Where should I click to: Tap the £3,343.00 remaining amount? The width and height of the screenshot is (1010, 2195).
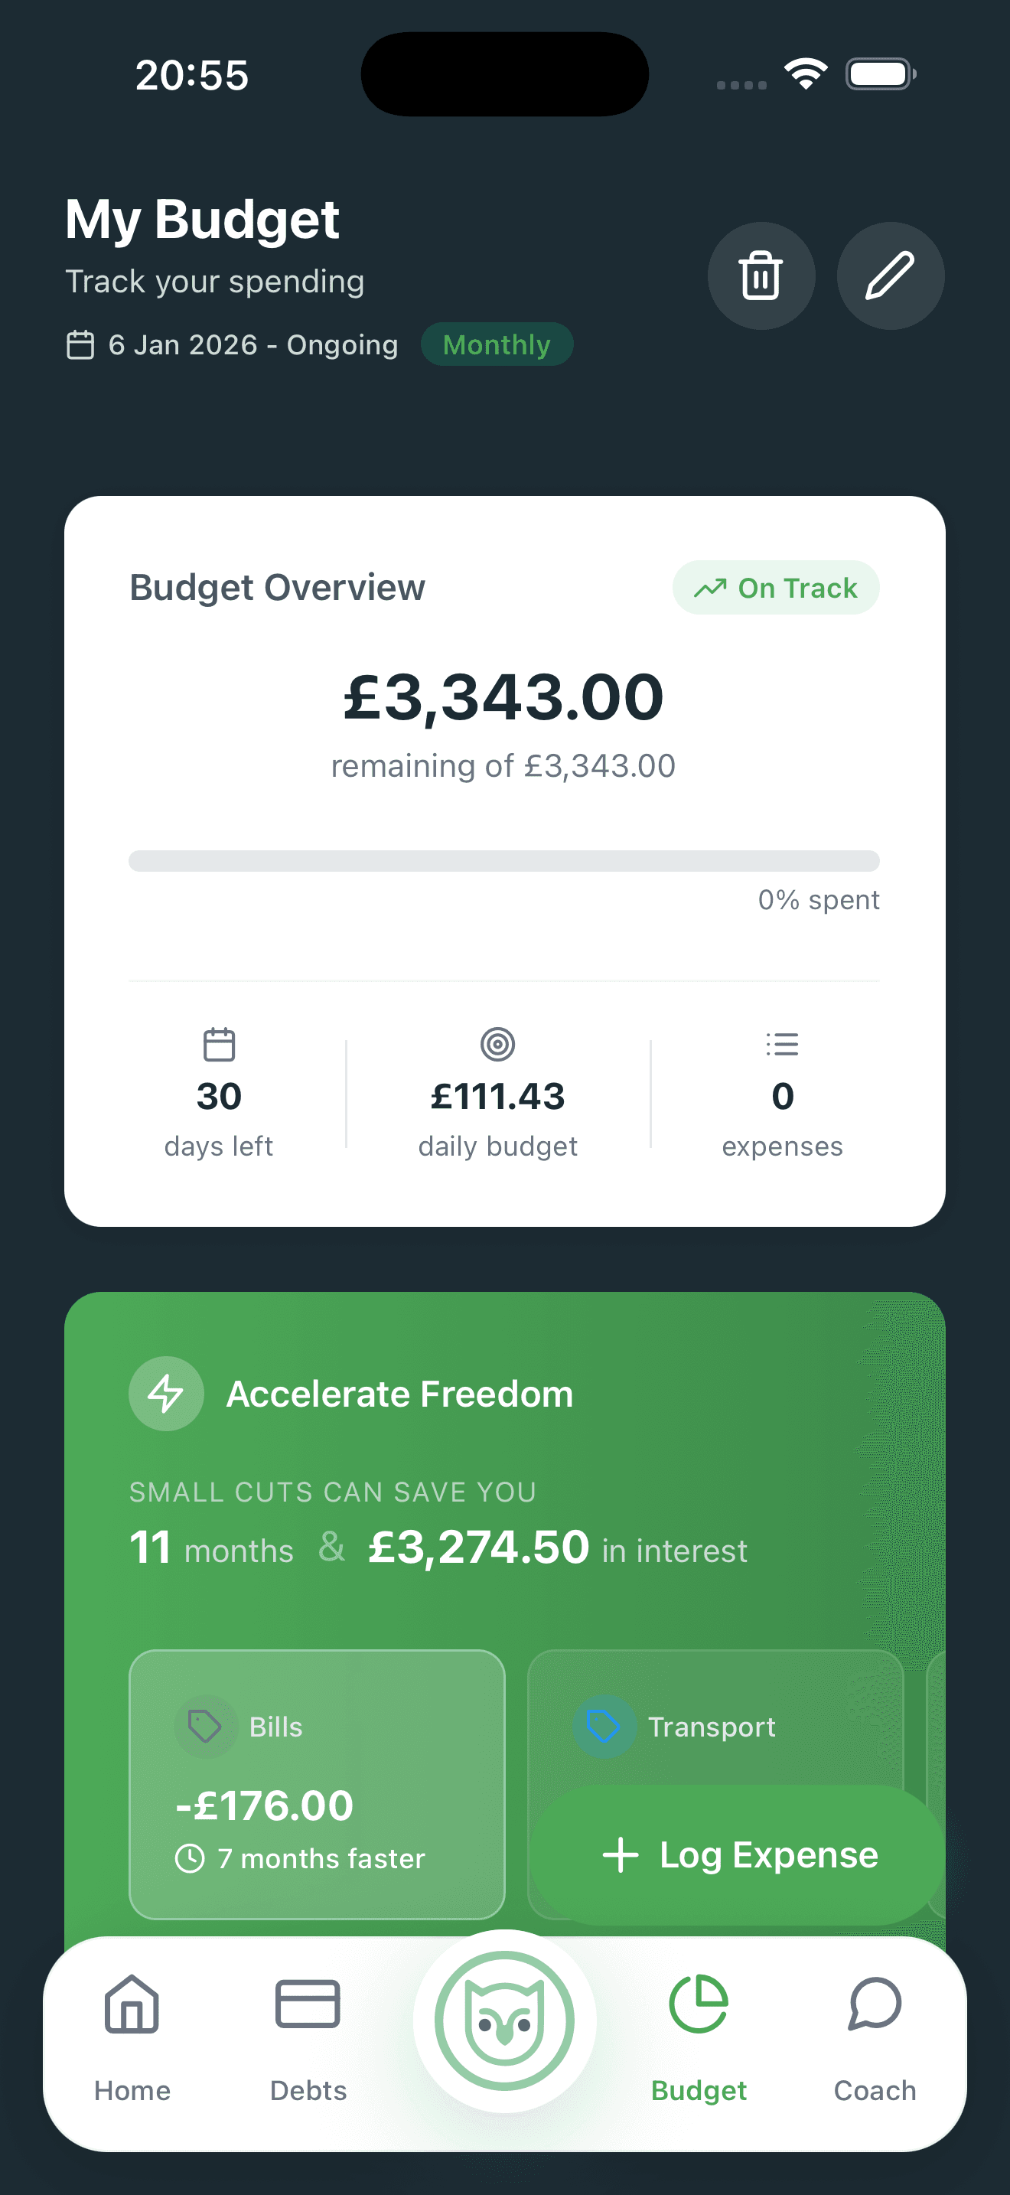tap(503, 697)
